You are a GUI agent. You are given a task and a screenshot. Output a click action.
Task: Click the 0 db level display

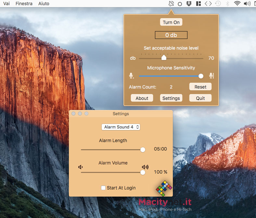[171, 35]
